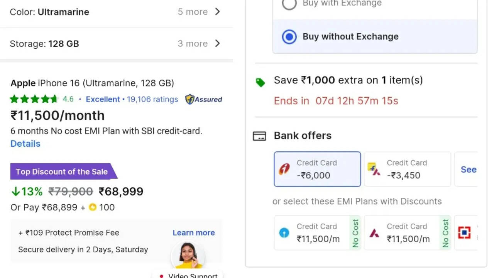Image resolution: width=494 pixels, height=278 pixels.
Task: Click the SBI logo on EMI plan
Action: (284, 233)
